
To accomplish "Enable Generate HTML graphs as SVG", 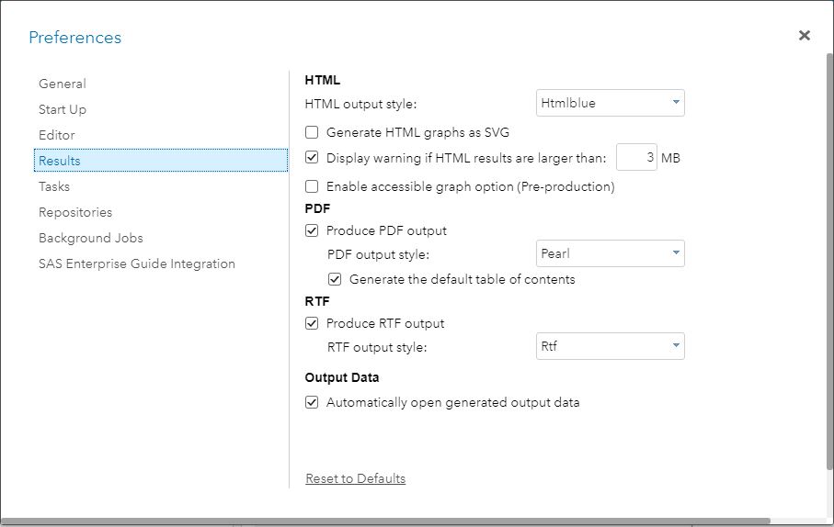I will (312, 132).
